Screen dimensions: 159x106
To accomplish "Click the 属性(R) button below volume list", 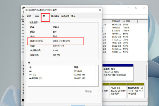I will (x=88, y=91).
